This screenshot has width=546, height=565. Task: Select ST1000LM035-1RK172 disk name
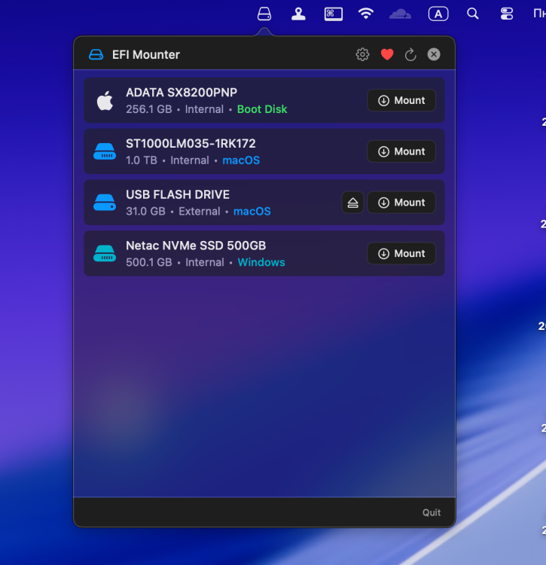191,144
